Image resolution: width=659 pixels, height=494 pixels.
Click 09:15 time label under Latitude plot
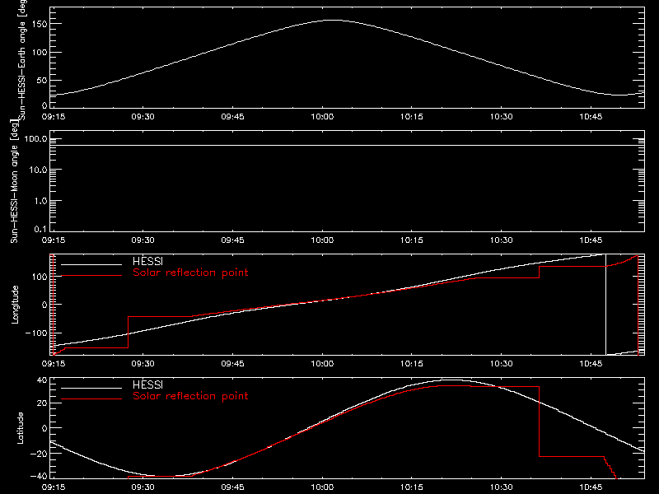pyautogui.click(x=54, y=487)
